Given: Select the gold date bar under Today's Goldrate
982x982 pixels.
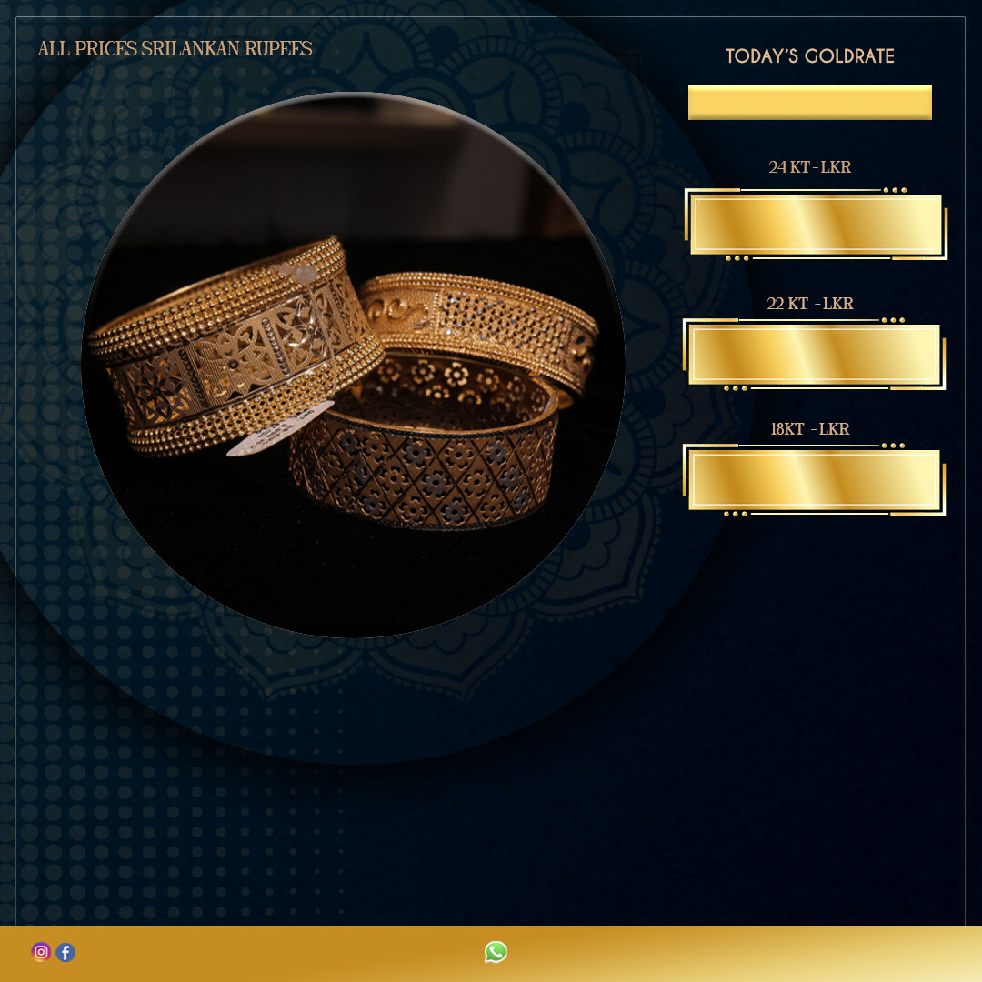Looking at the screenshot, I should [x=810, y=102].
